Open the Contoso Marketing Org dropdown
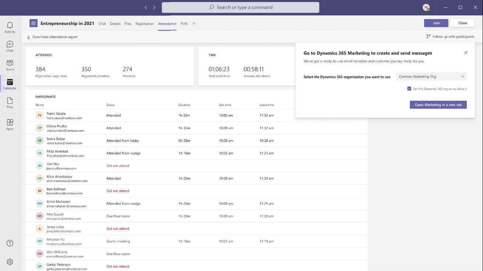 tap(431, 76)
